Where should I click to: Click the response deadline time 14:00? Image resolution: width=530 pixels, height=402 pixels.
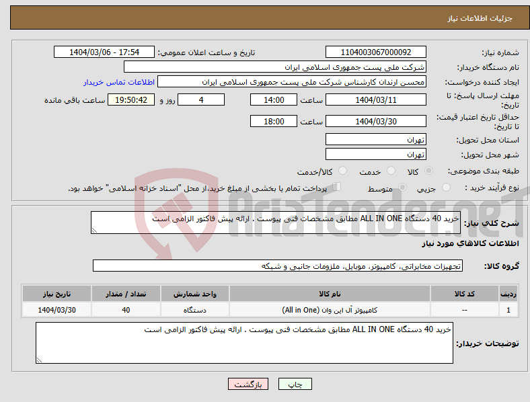click(x=274, y=99)
